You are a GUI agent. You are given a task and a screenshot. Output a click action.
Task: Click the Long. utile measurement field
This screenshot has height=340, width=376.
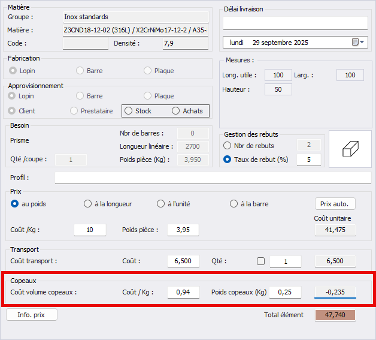(x=278, y=76)
